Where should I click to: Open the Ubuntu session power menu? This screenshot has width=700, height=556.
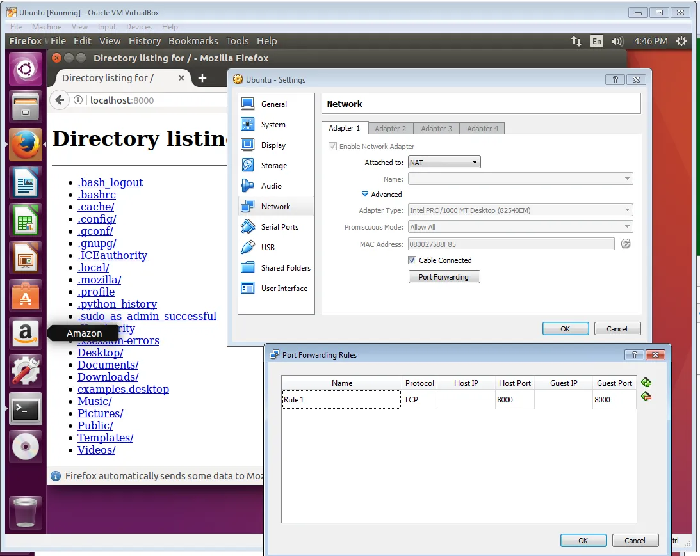(681, 41)
